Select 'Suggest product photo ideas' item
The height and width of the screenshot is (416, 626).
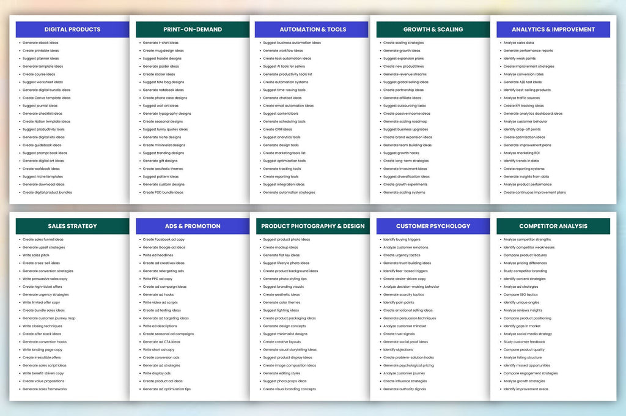point(286,239)
